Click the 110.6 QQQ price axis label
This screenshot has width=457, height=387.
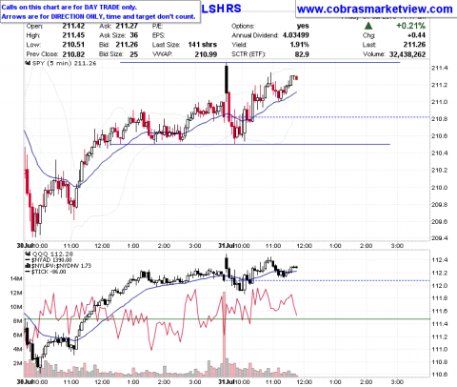[x=440, y=375]
